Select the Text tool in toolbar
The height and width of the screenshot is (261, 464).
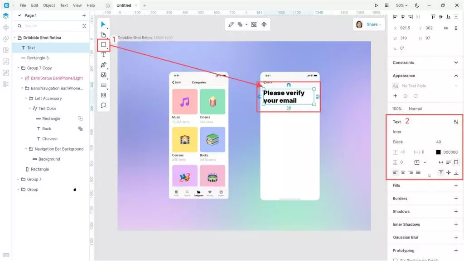[104, 55]
